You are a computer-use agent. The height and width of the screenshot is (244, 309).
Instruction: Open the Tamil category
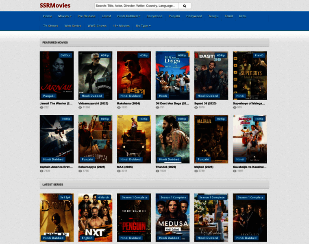coord(229,16)
